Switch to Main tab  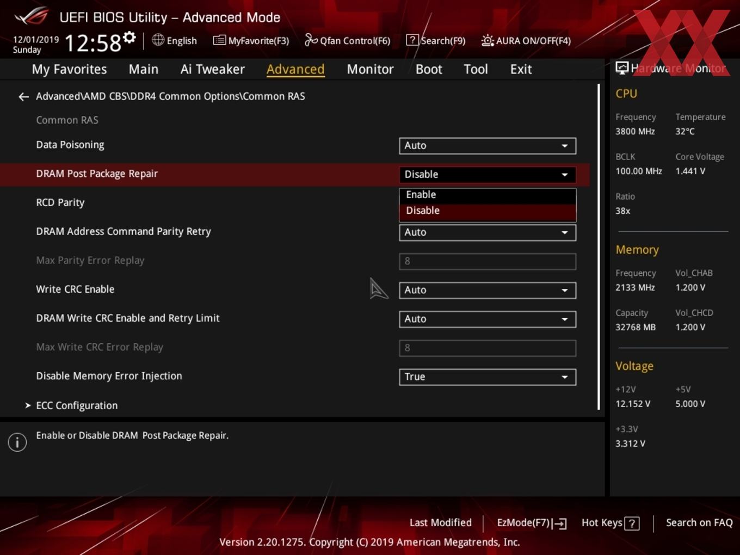tap(144, 69)
